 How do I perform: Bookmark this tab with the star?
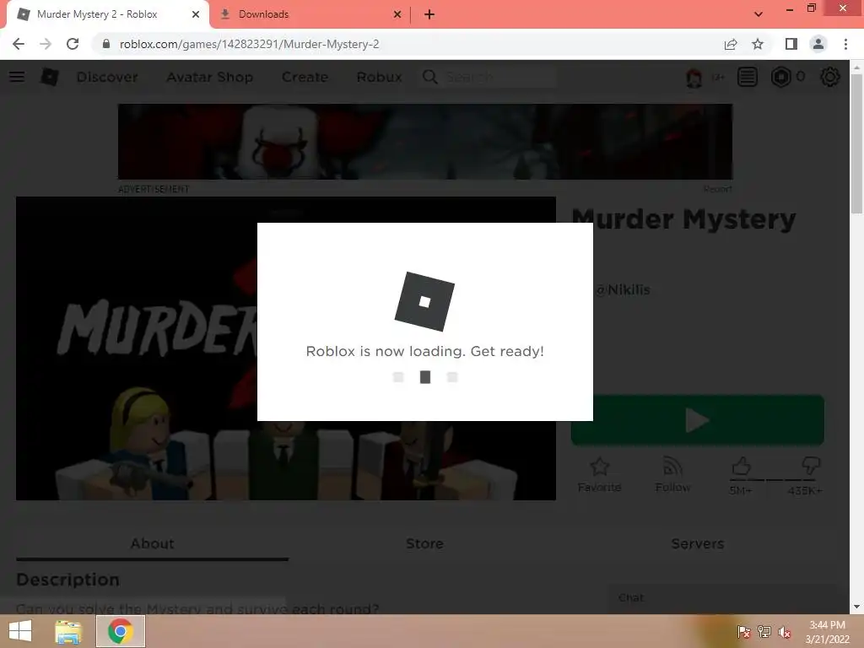(x=758, y=44)
